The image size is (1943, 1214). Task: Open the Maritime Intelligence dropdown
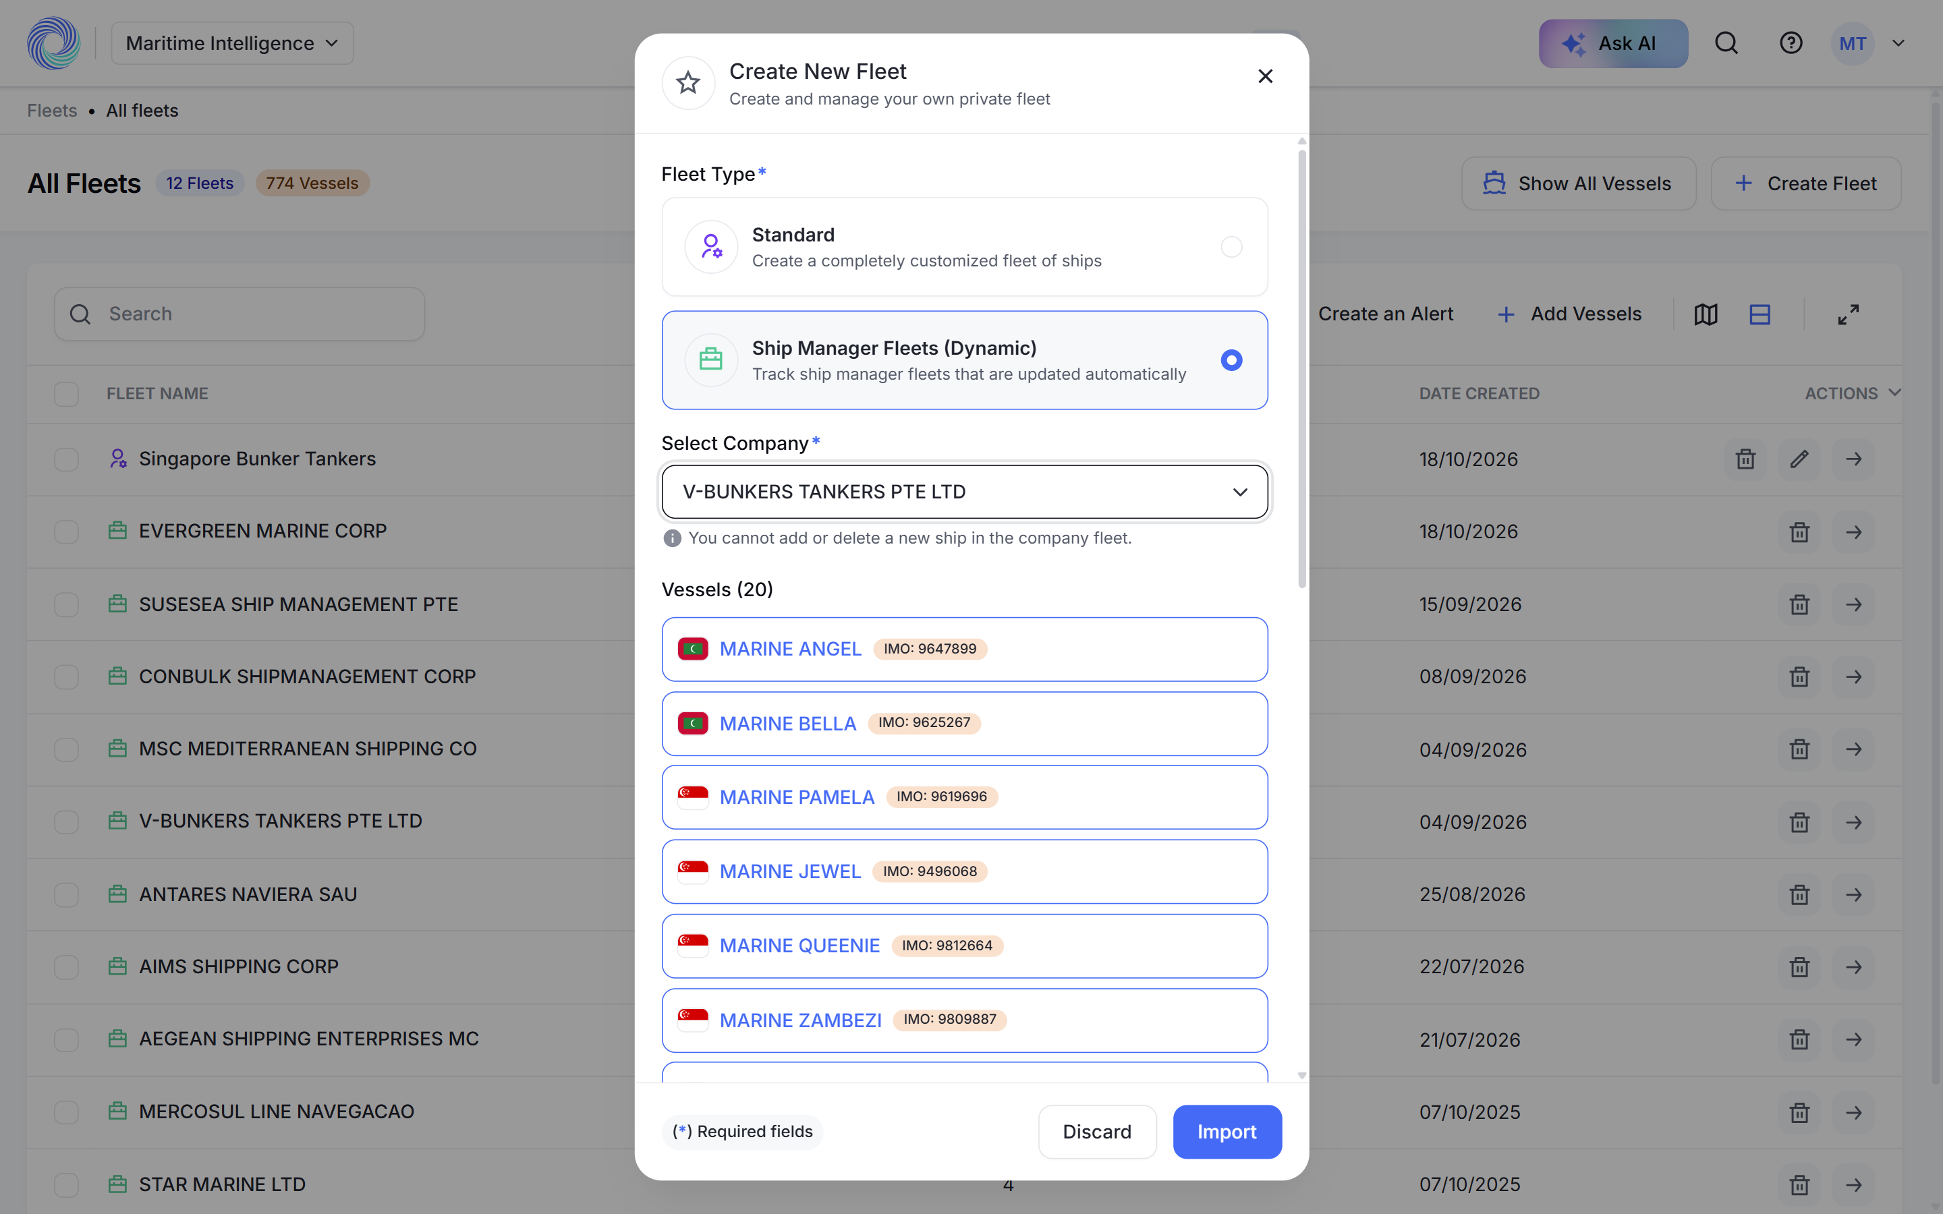tap(232, 43)
